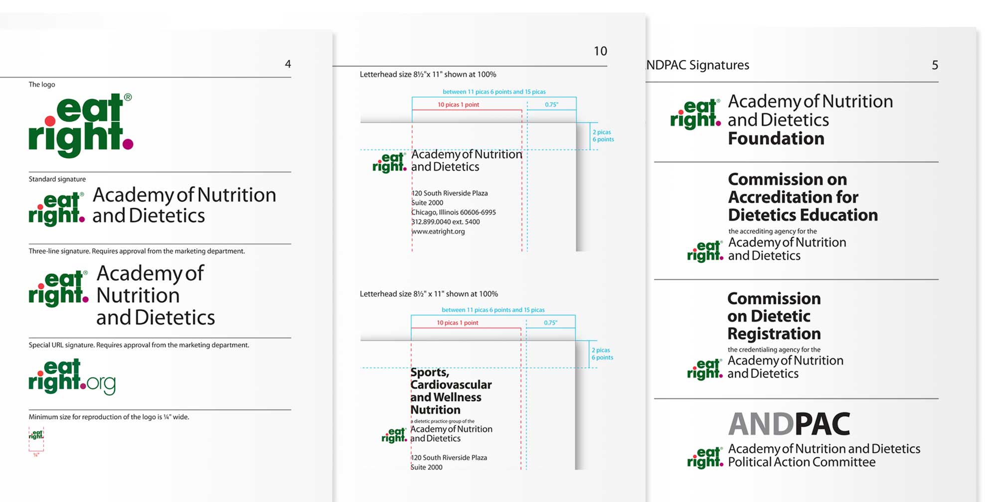Click the "Three-line signature" approval caption
This screenshot has width=985, height=502.
pos(137,251)
